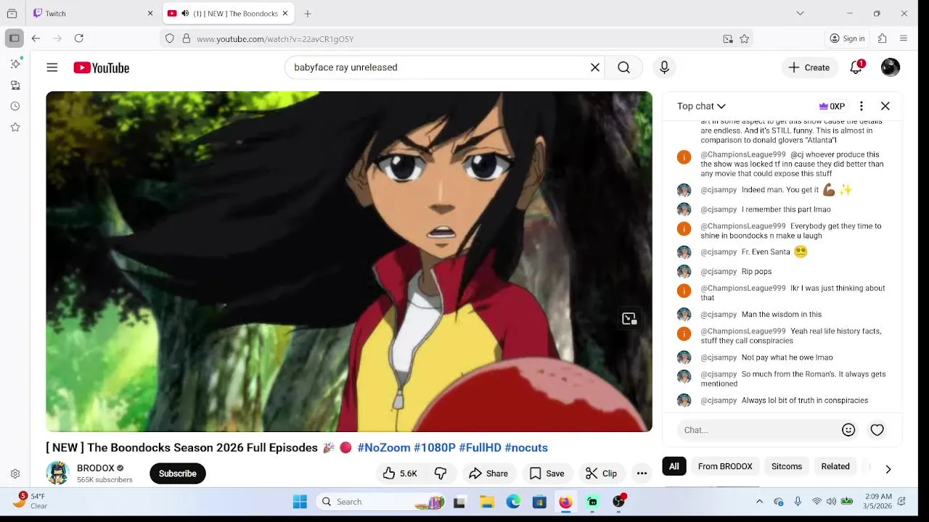Viewport: 929px width, 522px height.
Task: Show hidden system tray icons
Action: [759, 502]
